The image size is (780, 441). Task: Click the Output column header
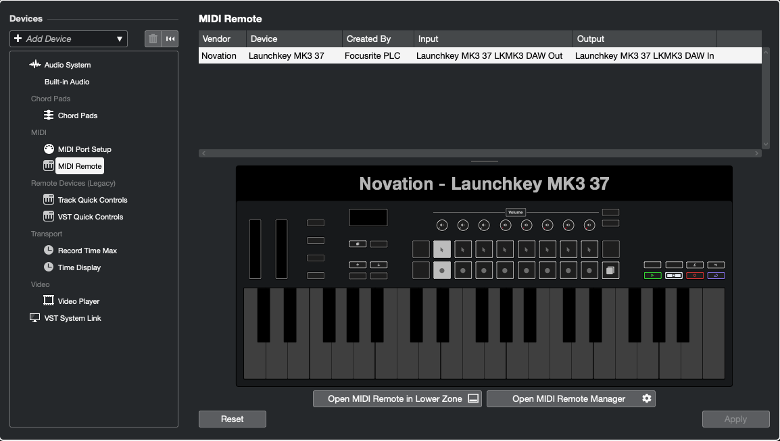[645, 38]
